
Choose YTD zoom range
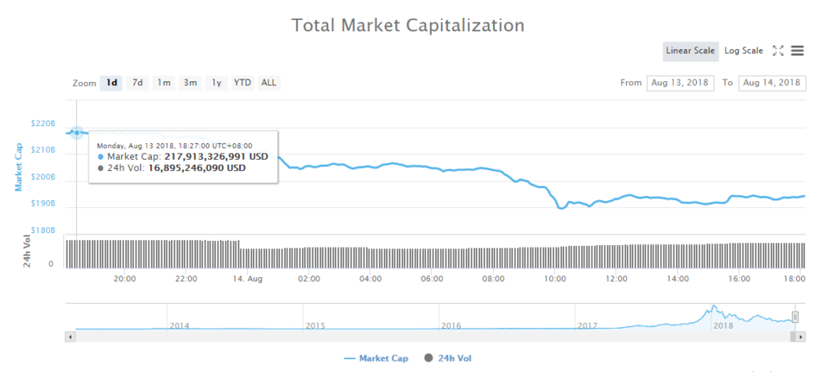(x=242, y=83)
